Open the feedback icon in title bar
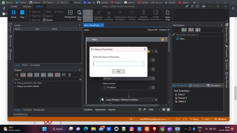This screenshot has width=237, height=133. click(192, 6)
